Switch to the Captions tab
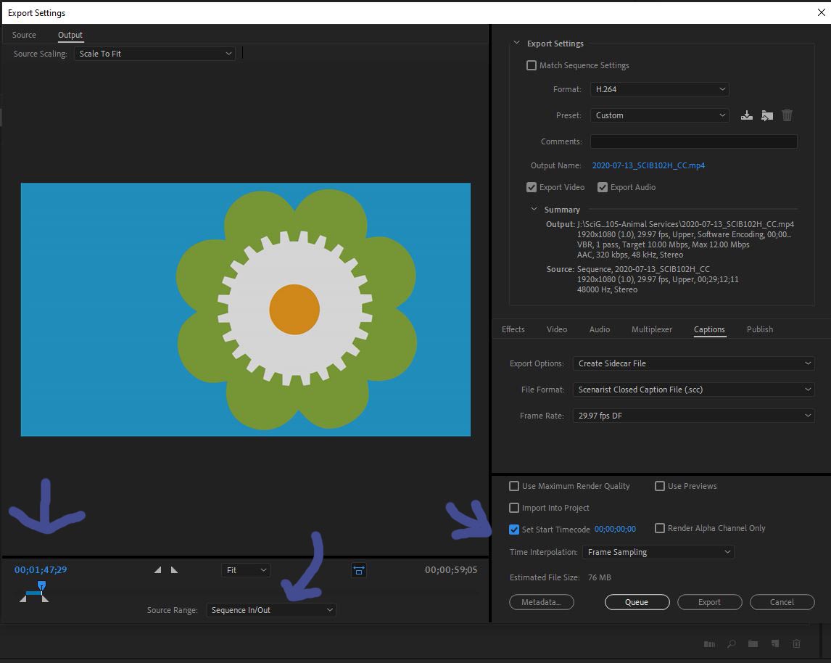Image resolution: width=831 pixels, height=663 pixels. [x=709, y=329]
